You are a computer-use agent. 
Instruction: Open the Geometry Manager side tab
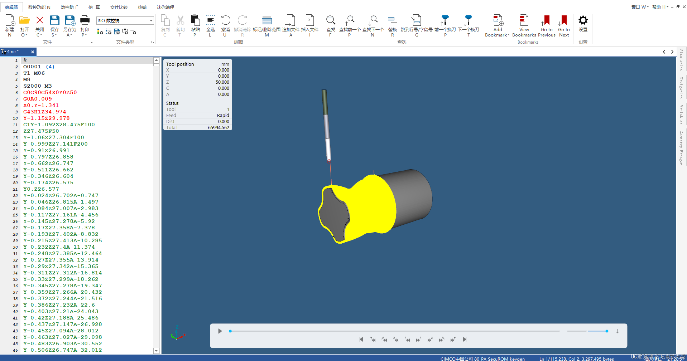(x=681, y=147)
